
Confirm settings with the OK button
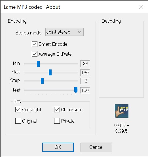(58, 147)
